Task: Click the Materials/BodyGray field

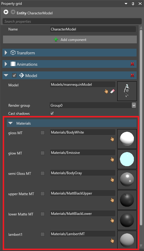Action: coord(83,173)
